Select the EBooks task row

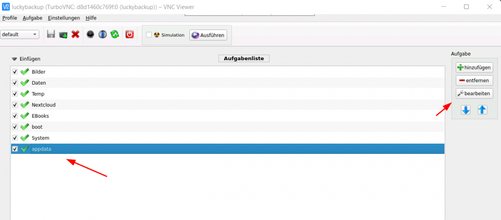[x=227, y=116]
